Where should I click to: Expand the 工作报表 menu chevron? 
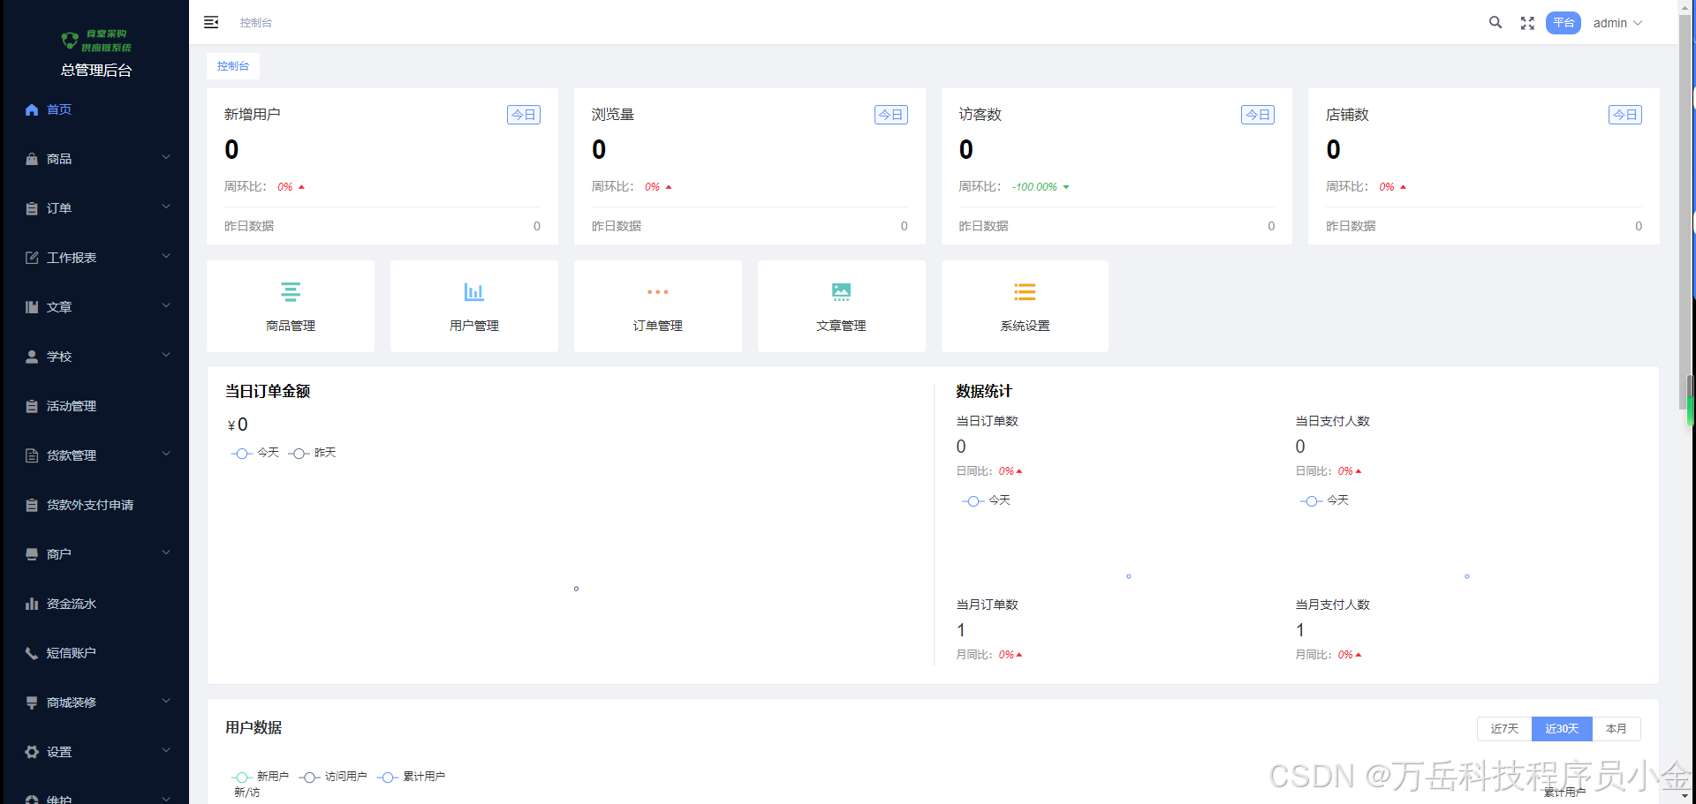(x=166, y=257)
